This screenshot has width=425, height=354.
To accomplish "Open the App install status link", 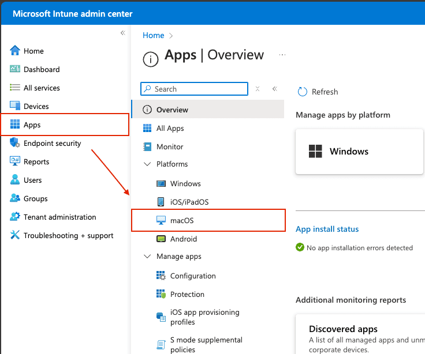I will tap(327, 229).
